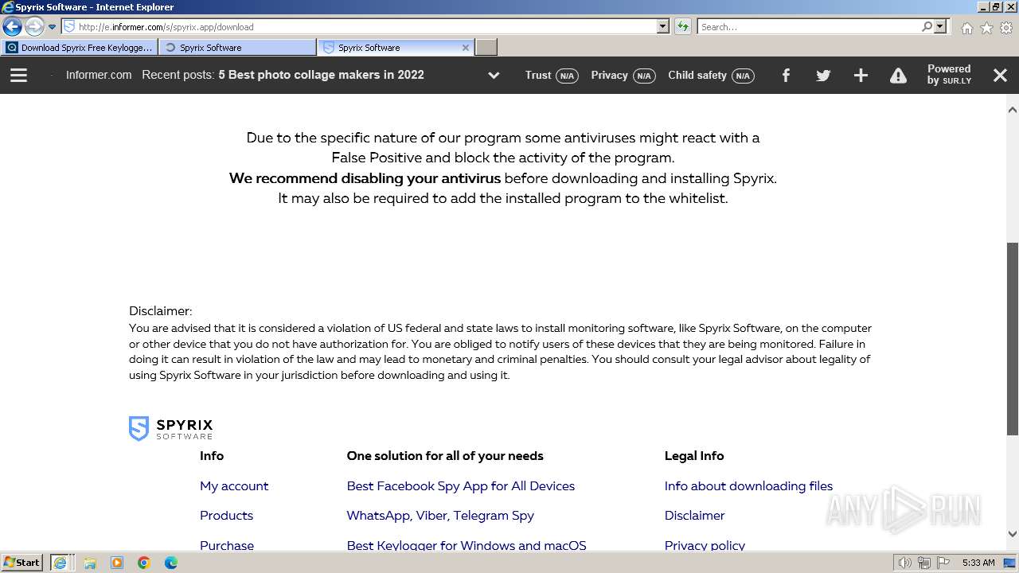
Task: Click 'One solution for all of your needs' heading
Action: (445, 455)
